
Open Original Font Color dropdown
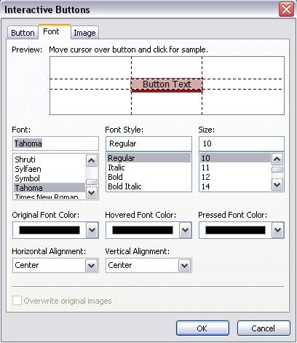pyautogui.click(x=92, y=230)
